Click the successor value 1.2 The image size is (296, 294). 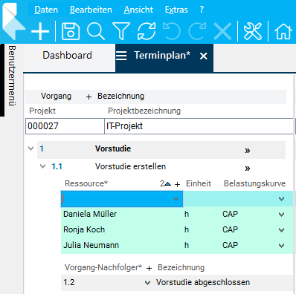[x=69, y=282]
